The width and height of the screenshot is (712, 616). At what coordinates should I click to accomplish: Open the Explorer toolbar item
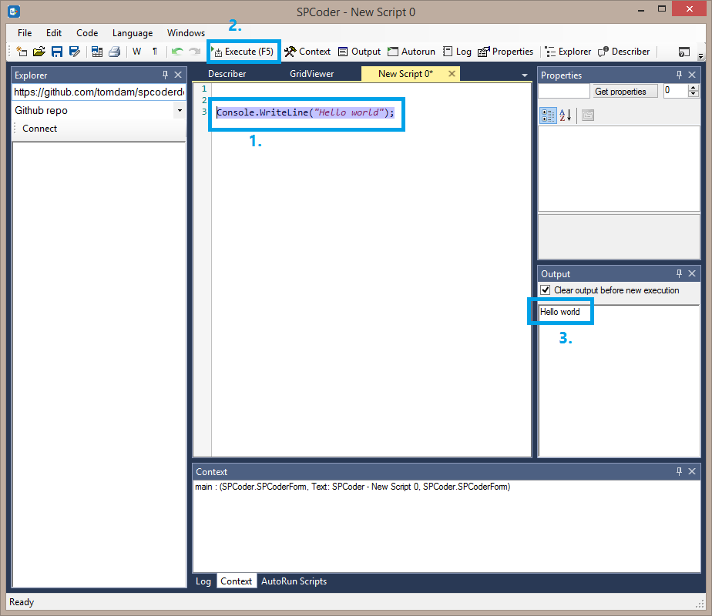pos(568,52)
